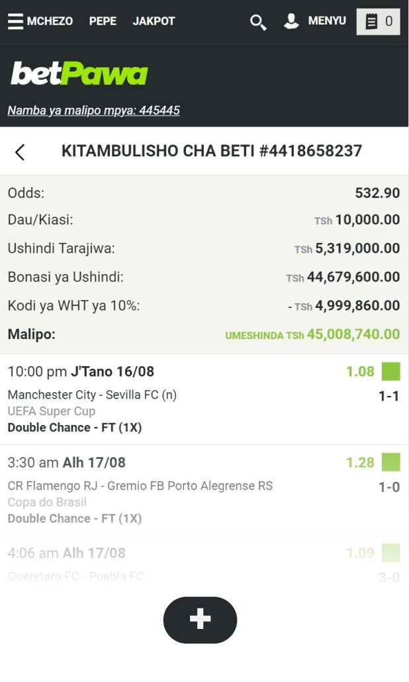
Task: Open the JAKPOT menu item
Action: [x=154, y=21]
